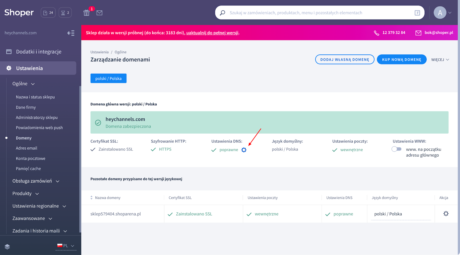Image resolution: width=460 pixels, height=255 pixels.
Task: Expand Obsługa zamówień section
Action: click(x=36, y=181)
